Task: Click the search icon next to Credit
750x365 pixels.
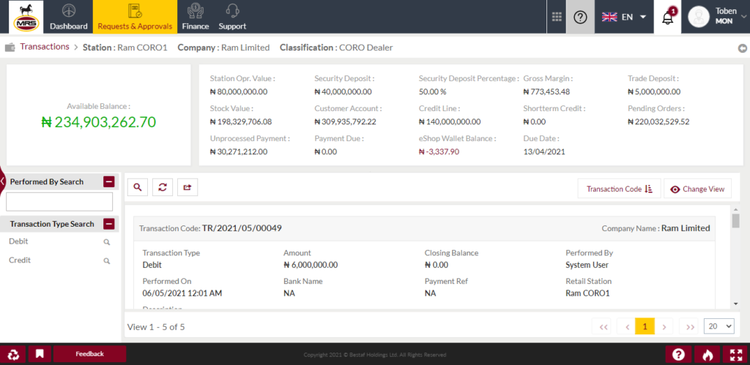Action: click(x=107, y=261)
